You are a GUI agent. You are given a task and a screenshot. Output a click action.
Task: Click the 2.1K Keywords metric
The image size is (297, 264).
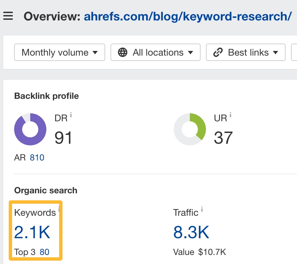[x=32, y=232]
